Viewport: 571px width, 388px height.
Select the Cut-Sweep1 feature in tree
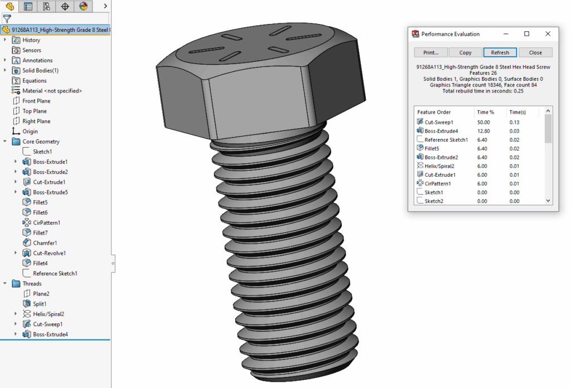coord(47,324)
